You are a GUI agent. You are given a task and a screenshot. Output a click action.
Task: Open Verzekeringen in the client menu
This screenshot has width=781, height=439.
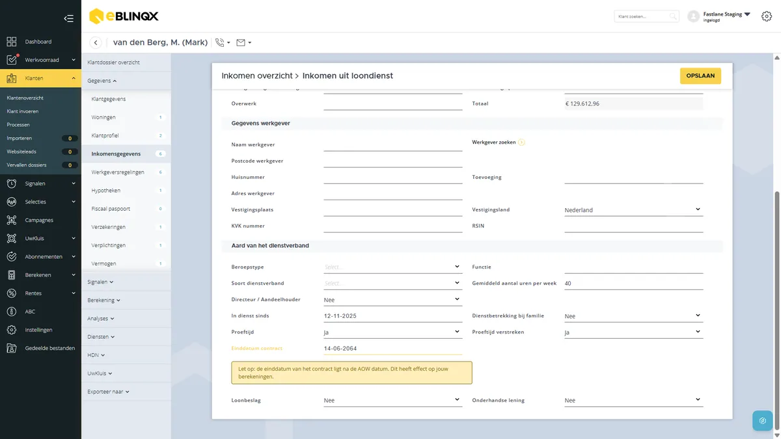click(x=109, y=227)
